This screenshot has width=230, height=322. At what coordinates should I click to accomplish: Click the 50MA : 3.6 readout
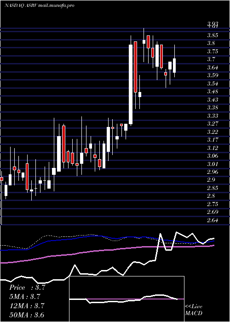coord(27,315)
